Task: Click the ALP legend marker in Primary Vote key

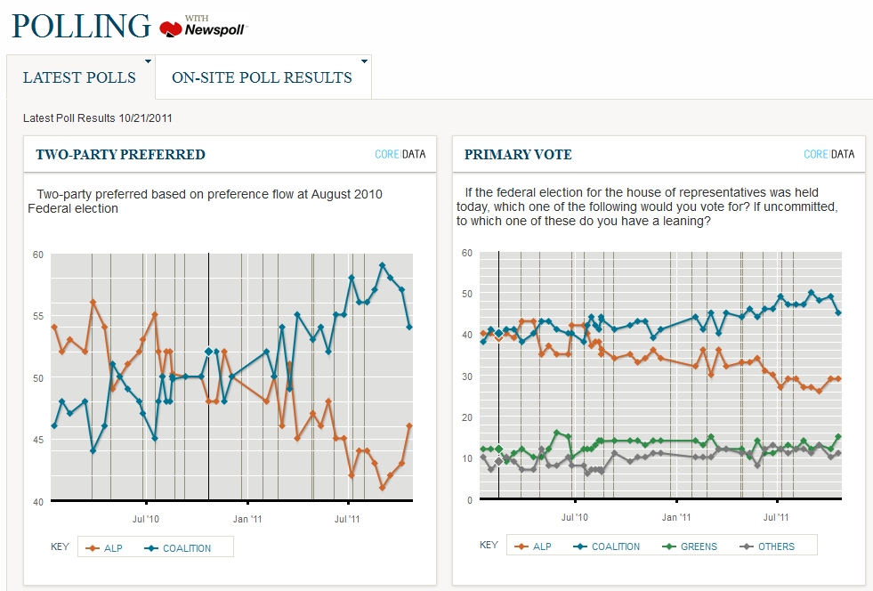Action: pos(521,546)
